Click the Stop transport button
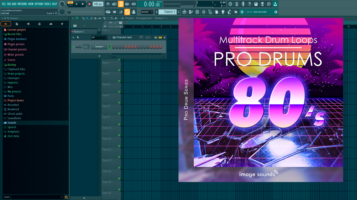Image resolution: width=357 pixels, height=200 pixels. coord(83,4)
